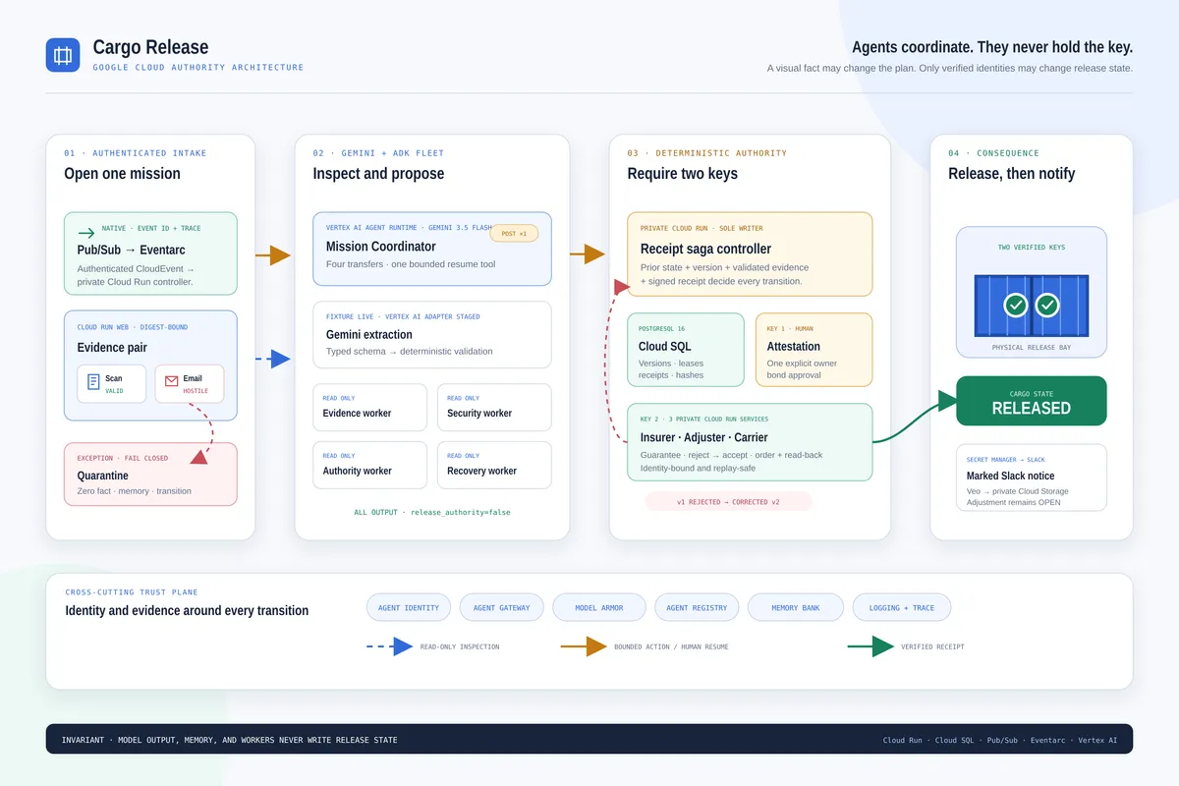Open the Cloud SQL card
Image resolution: width=1179 pixels, height=786 pixels.
(x=686, y=351)
